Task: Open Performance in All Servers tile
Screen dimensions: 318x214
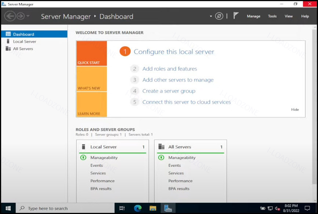Action: (x=180, y=181)
